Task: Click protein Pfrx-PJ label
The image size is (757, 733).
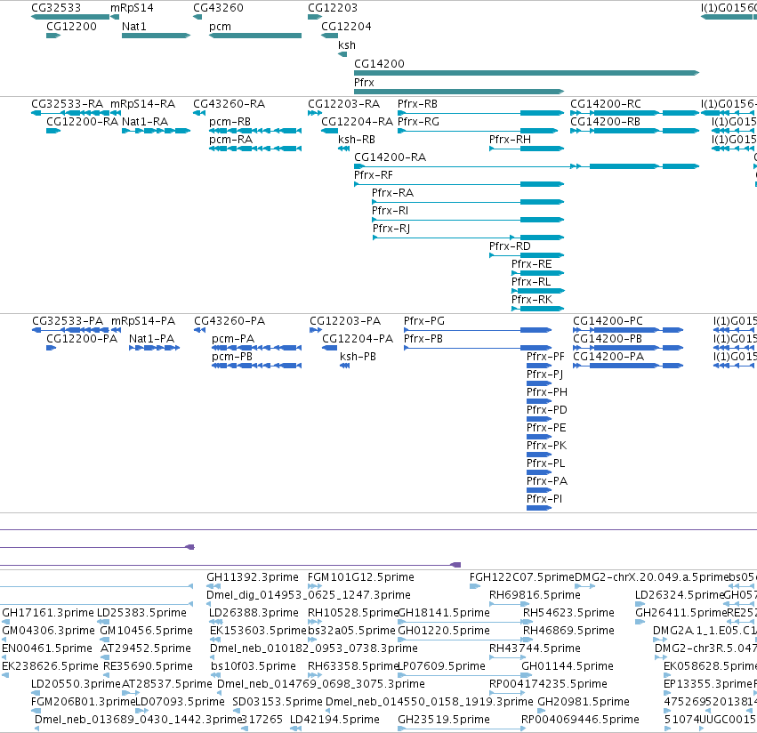Action: point(544,375)
